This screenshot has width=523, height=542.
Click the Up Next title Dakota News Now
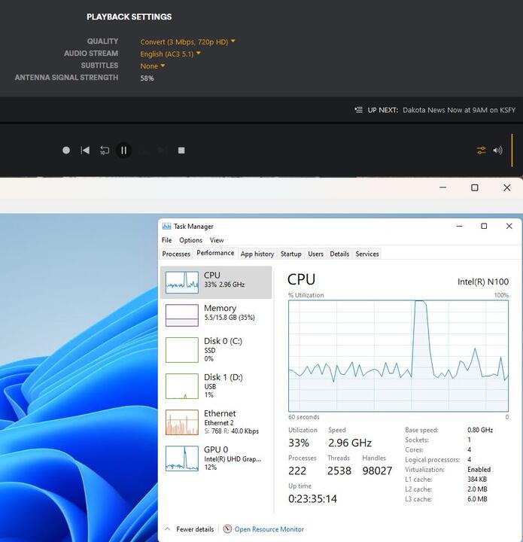coord(459,110)
